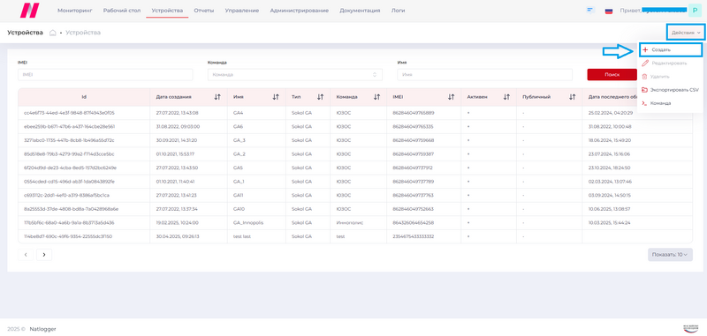
Task: Select the GA_Innopolis device row
Action: pyautogui.click(x=355, y=222)
